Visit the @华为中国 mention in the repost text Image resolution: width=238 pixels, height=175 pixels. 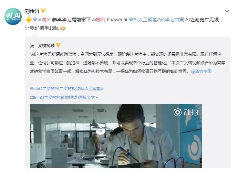tap(172, 20)
